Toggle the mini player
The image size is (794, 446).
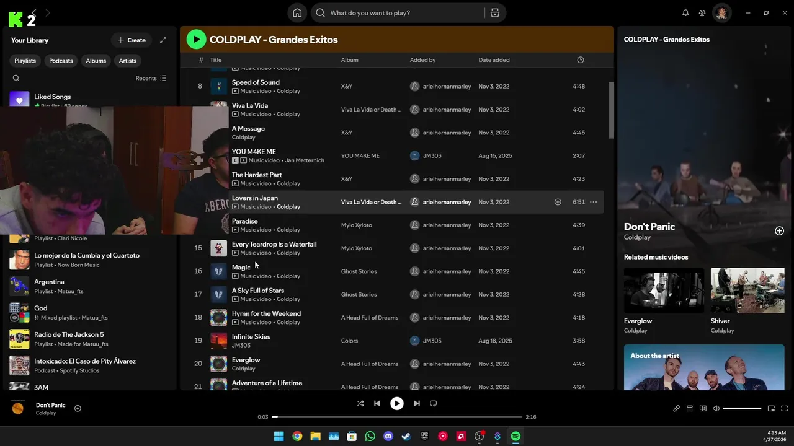point(771,409)
